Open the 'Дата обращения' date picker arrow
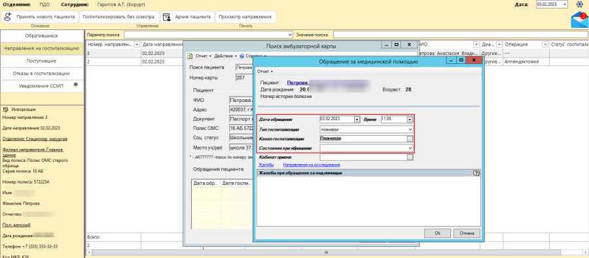 (x=357, y=120)
